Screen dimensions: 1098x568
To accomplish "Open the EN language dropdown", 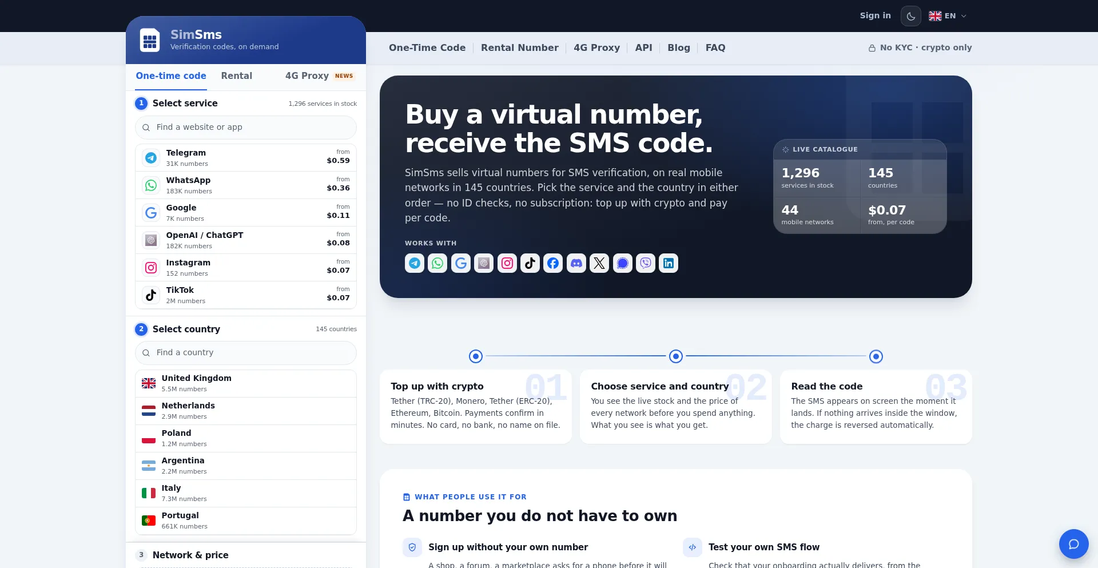I will click(x=948, y=16).
